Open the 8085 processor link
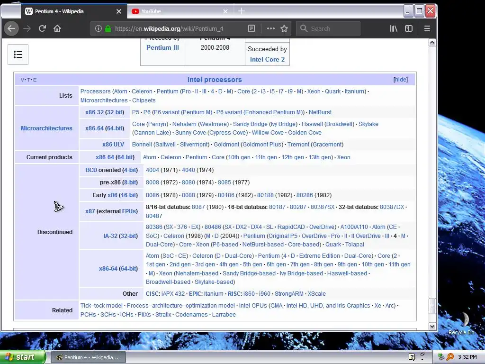 tap(224, 182)
